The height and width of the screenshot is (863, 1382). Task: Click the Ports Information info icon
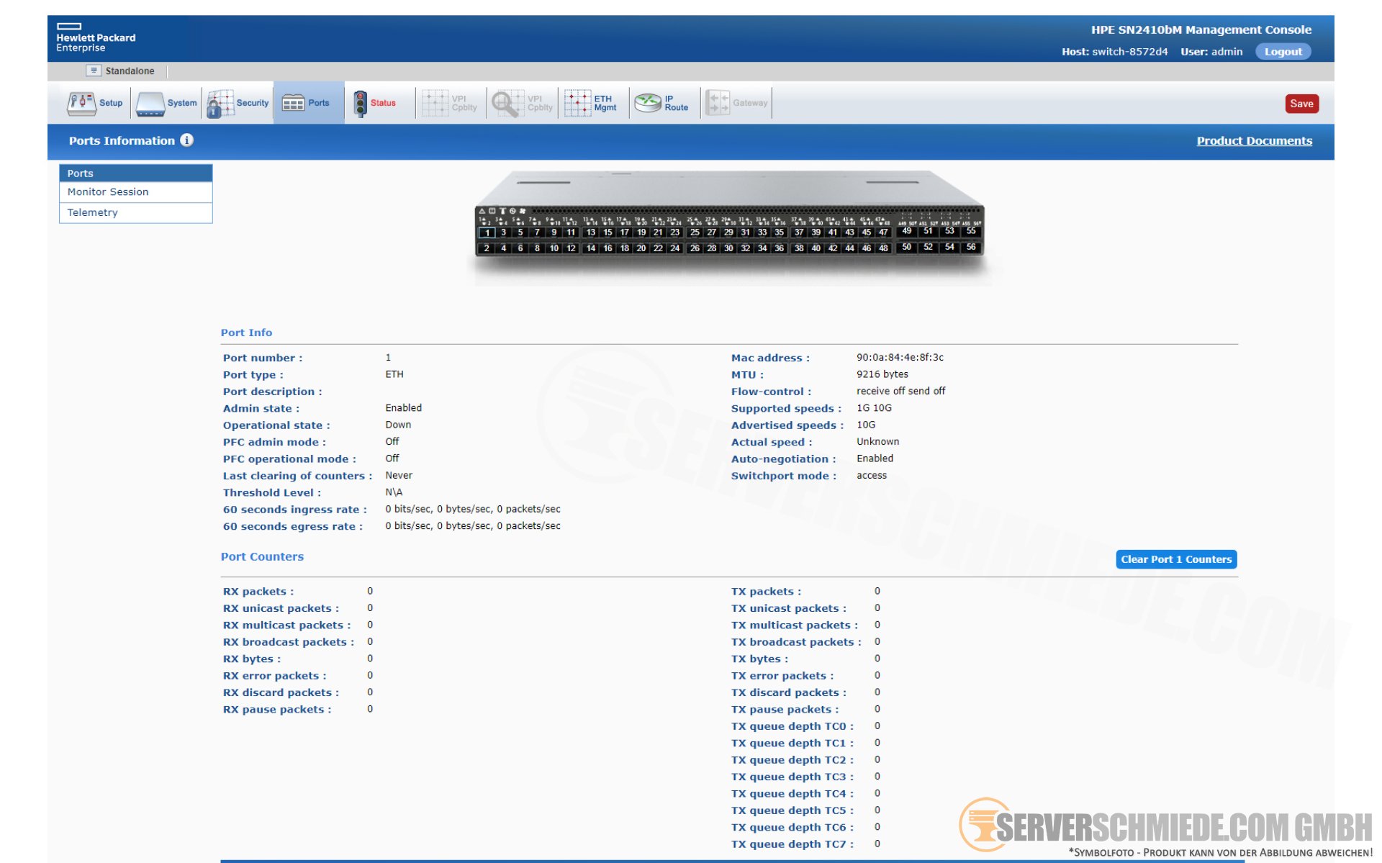(x=187, y=140)
